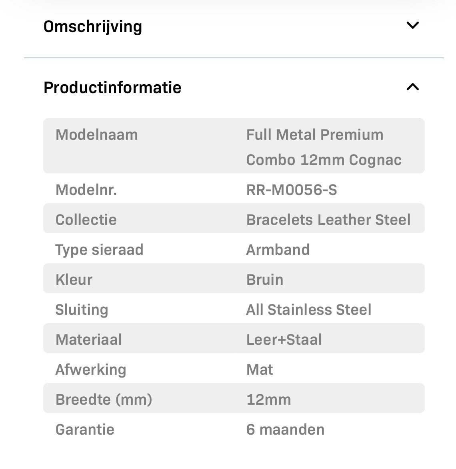Click the 6 maanden warranty value
456x469 pixels.
click(285, 429)
